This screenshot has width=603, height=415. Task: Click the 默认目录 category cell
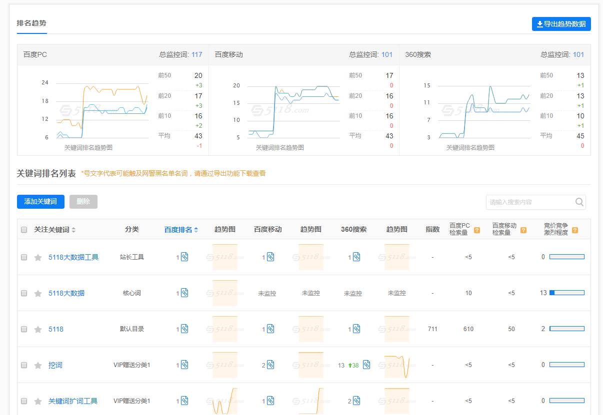(x=132, y=329)
